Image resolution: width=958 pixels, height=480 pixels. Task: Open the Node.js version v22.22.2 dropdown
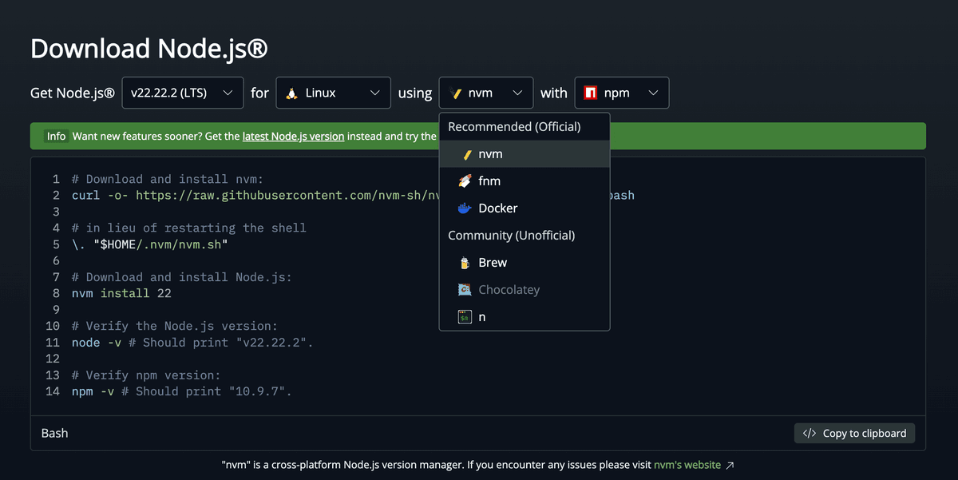click(182, 93)
